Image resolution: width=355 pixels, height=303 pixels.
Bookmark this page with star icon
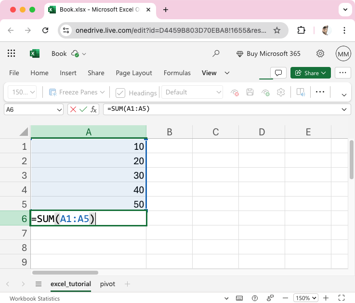click(x=277, y=30)
